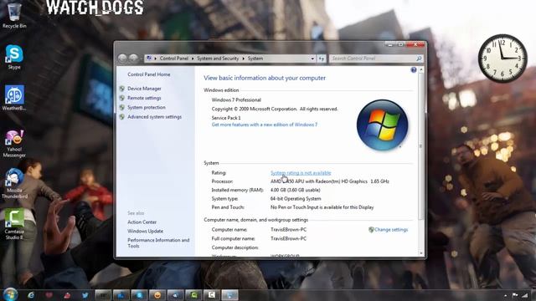This screenshot has width=536, height=301.
Task: Expand arrow after Control Panel breadcrumb
Action: pyautogui.click(x=193, y=59)
